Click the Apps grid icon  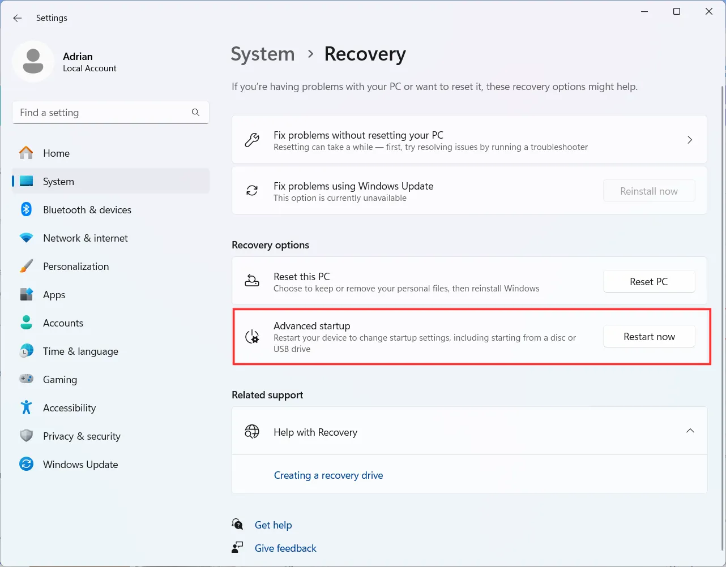(26, 294)
